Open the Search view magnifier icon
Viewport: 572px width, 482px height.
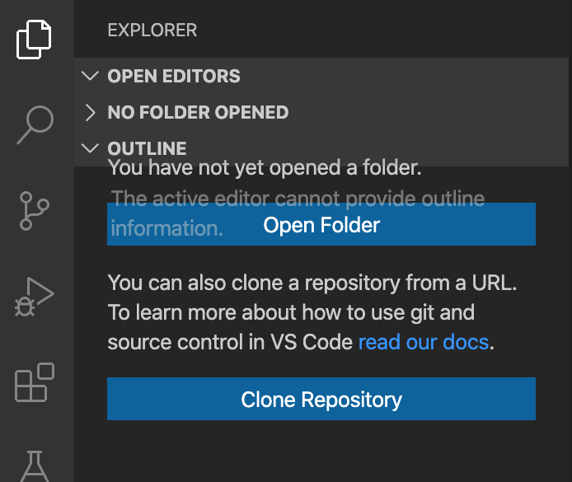pyautogui.click(x=35, y=125)
